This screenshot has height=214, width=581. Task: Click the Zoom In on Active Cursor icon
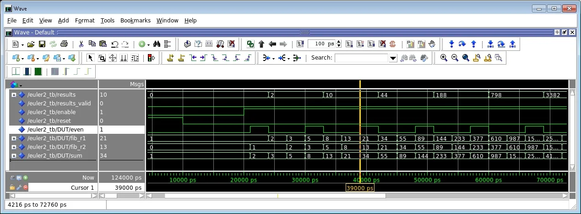477,58
